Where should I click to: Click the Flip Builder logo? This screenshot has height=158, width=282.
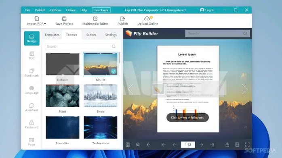pyautogui.click(x=142, y=33)
